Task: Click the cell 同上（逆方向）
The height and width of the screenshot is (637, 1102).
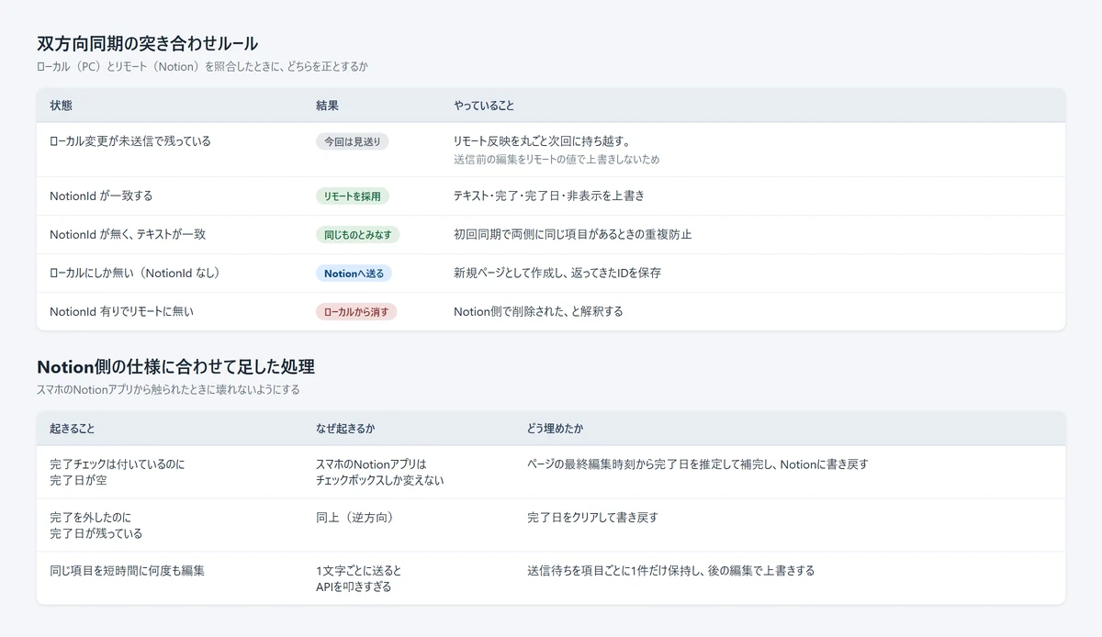Action: 354,518
